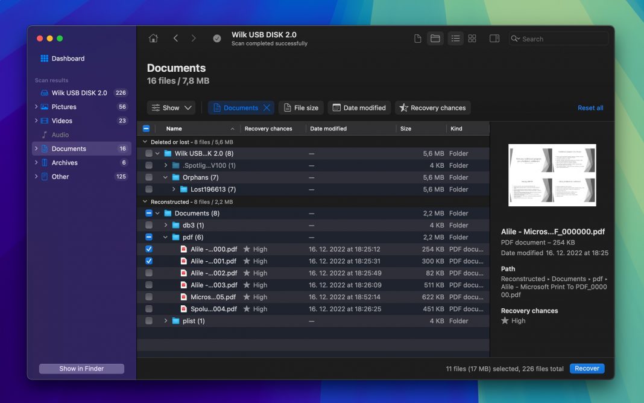Image resolution: width=644 pixels, height=403 pixels.
Task: Click the home icon in toolbar
Action: click(x=153, y=37)
